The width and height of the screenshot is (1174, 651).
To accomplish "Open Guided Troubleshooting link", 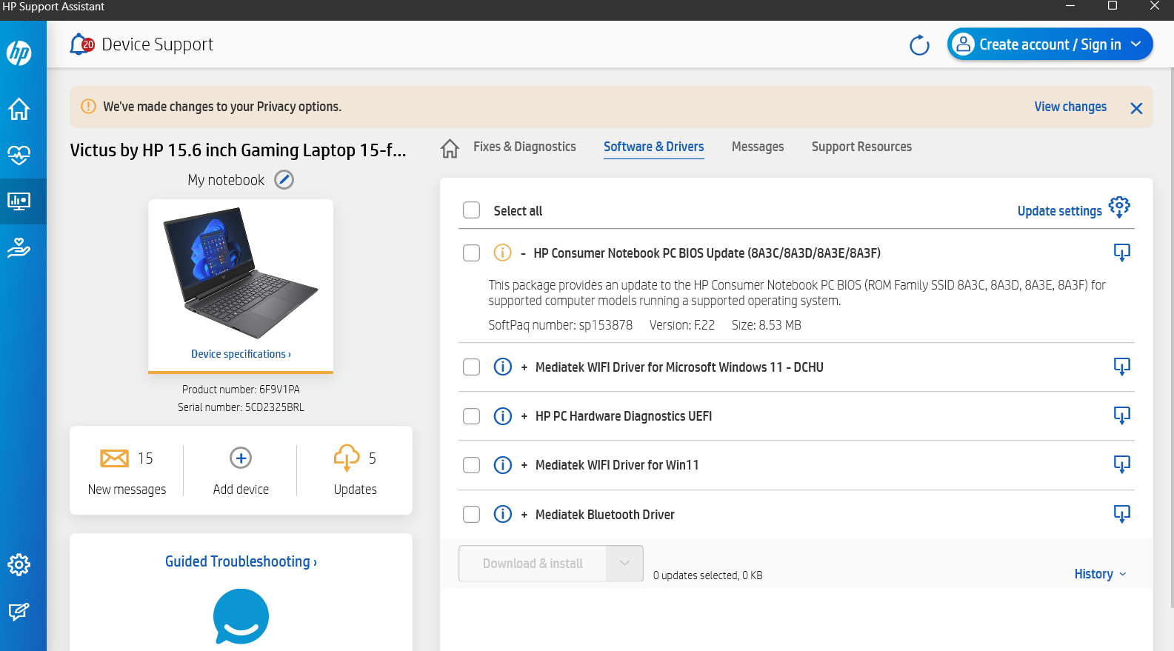I will tap(241, 561).
